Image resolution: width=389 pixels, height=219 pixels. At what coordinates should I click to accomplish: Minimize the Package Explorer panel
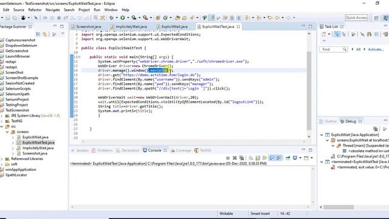pos(55,26)
